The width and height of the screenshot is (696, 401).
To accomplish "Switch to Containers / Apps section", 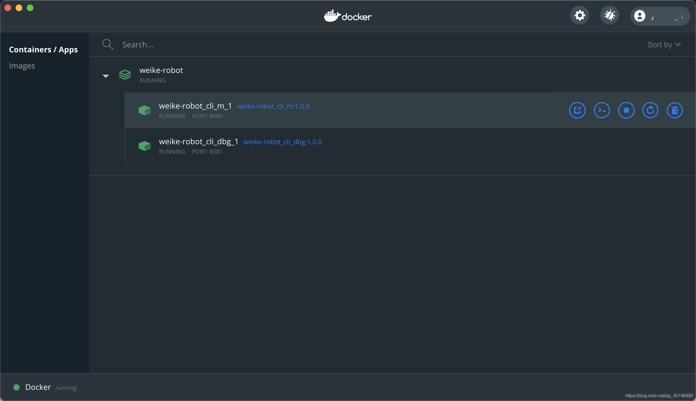I will 43,50.
